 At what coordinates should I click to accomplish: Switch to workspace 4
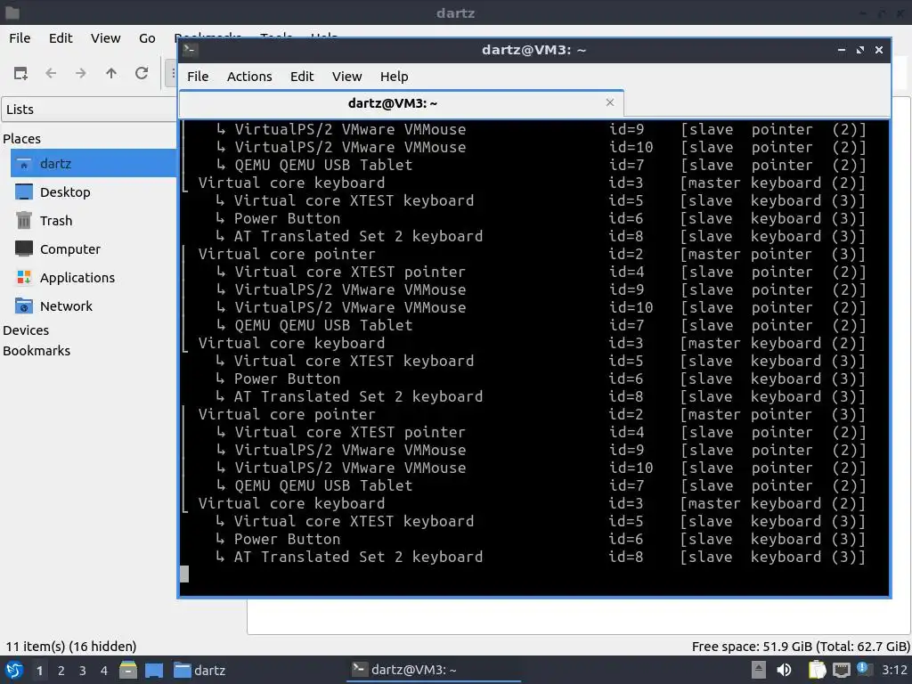coord(104,671)
